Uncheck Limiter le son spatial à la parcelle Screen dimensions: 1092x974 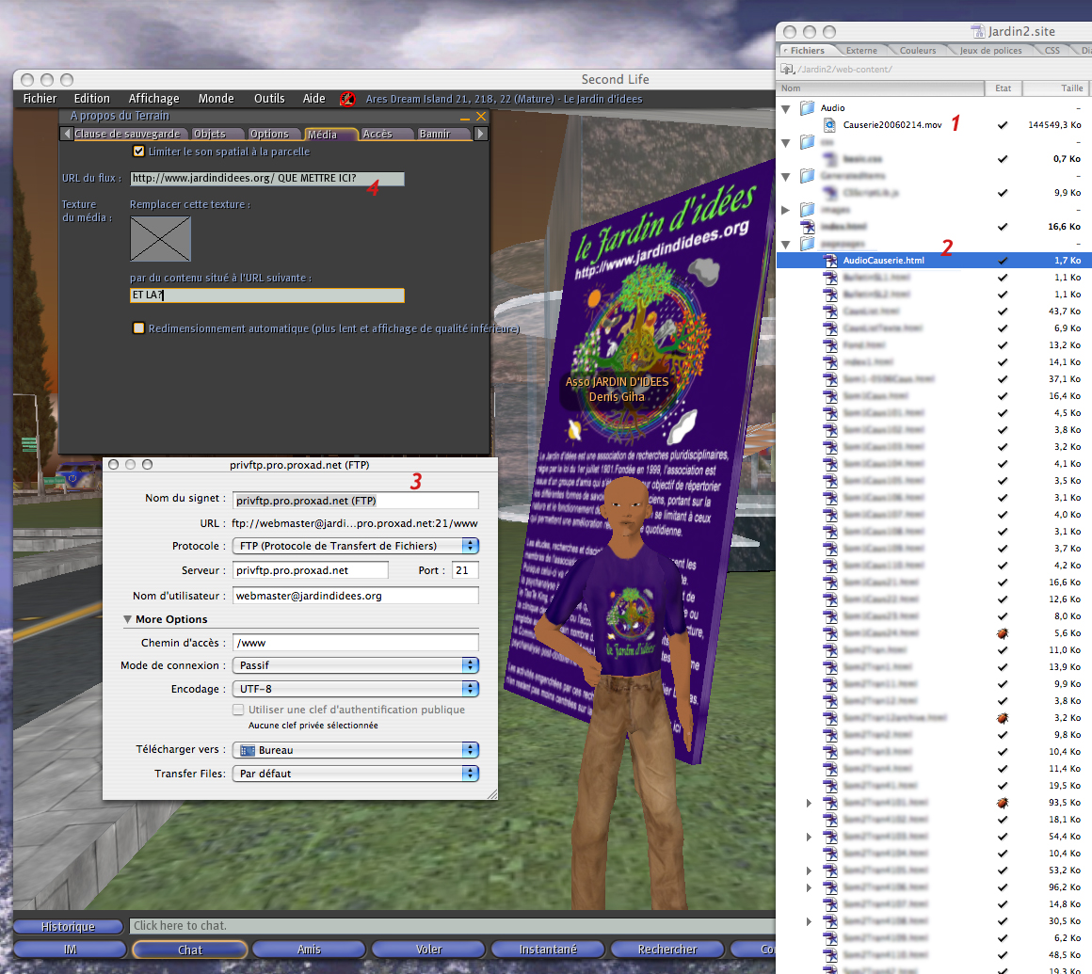[138, 152]
